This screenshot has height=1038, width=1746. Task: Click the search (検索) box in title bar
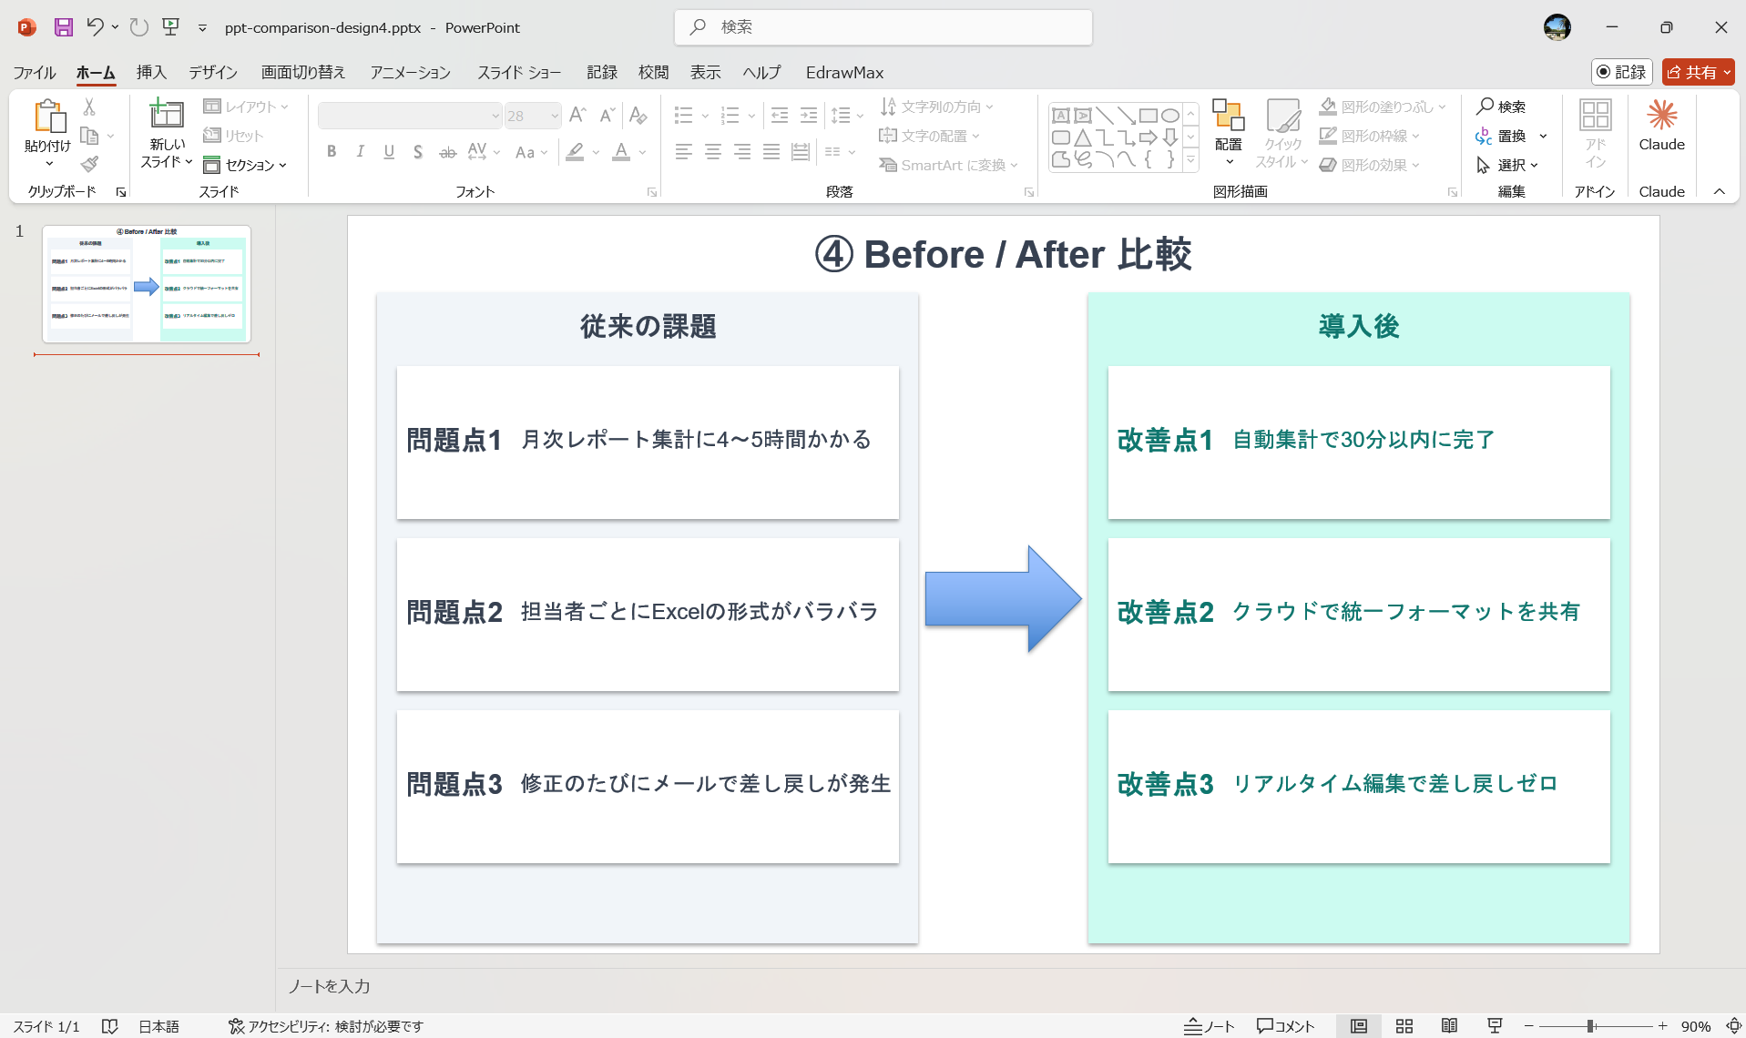click(883, 27)
